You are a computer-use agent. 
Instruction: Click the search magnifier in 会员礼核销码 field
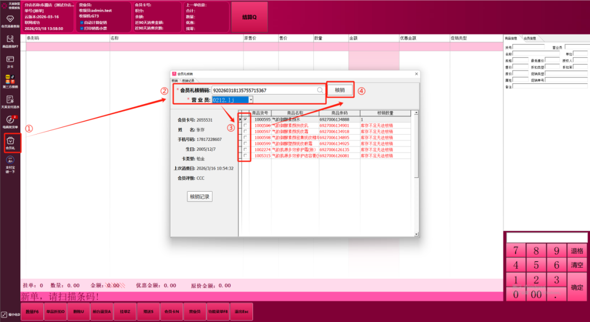tap(320, 90)
